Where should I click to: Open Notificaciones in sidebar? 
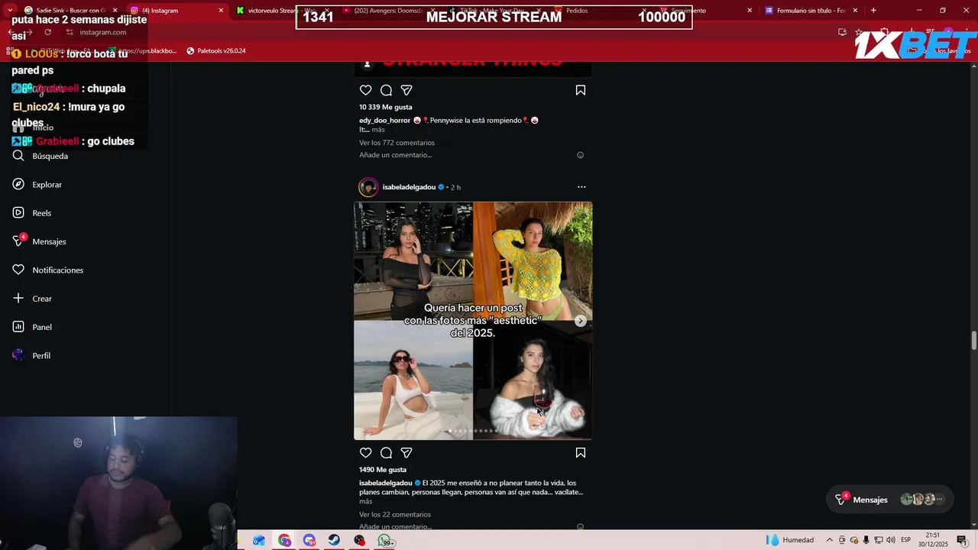point(47,270)
